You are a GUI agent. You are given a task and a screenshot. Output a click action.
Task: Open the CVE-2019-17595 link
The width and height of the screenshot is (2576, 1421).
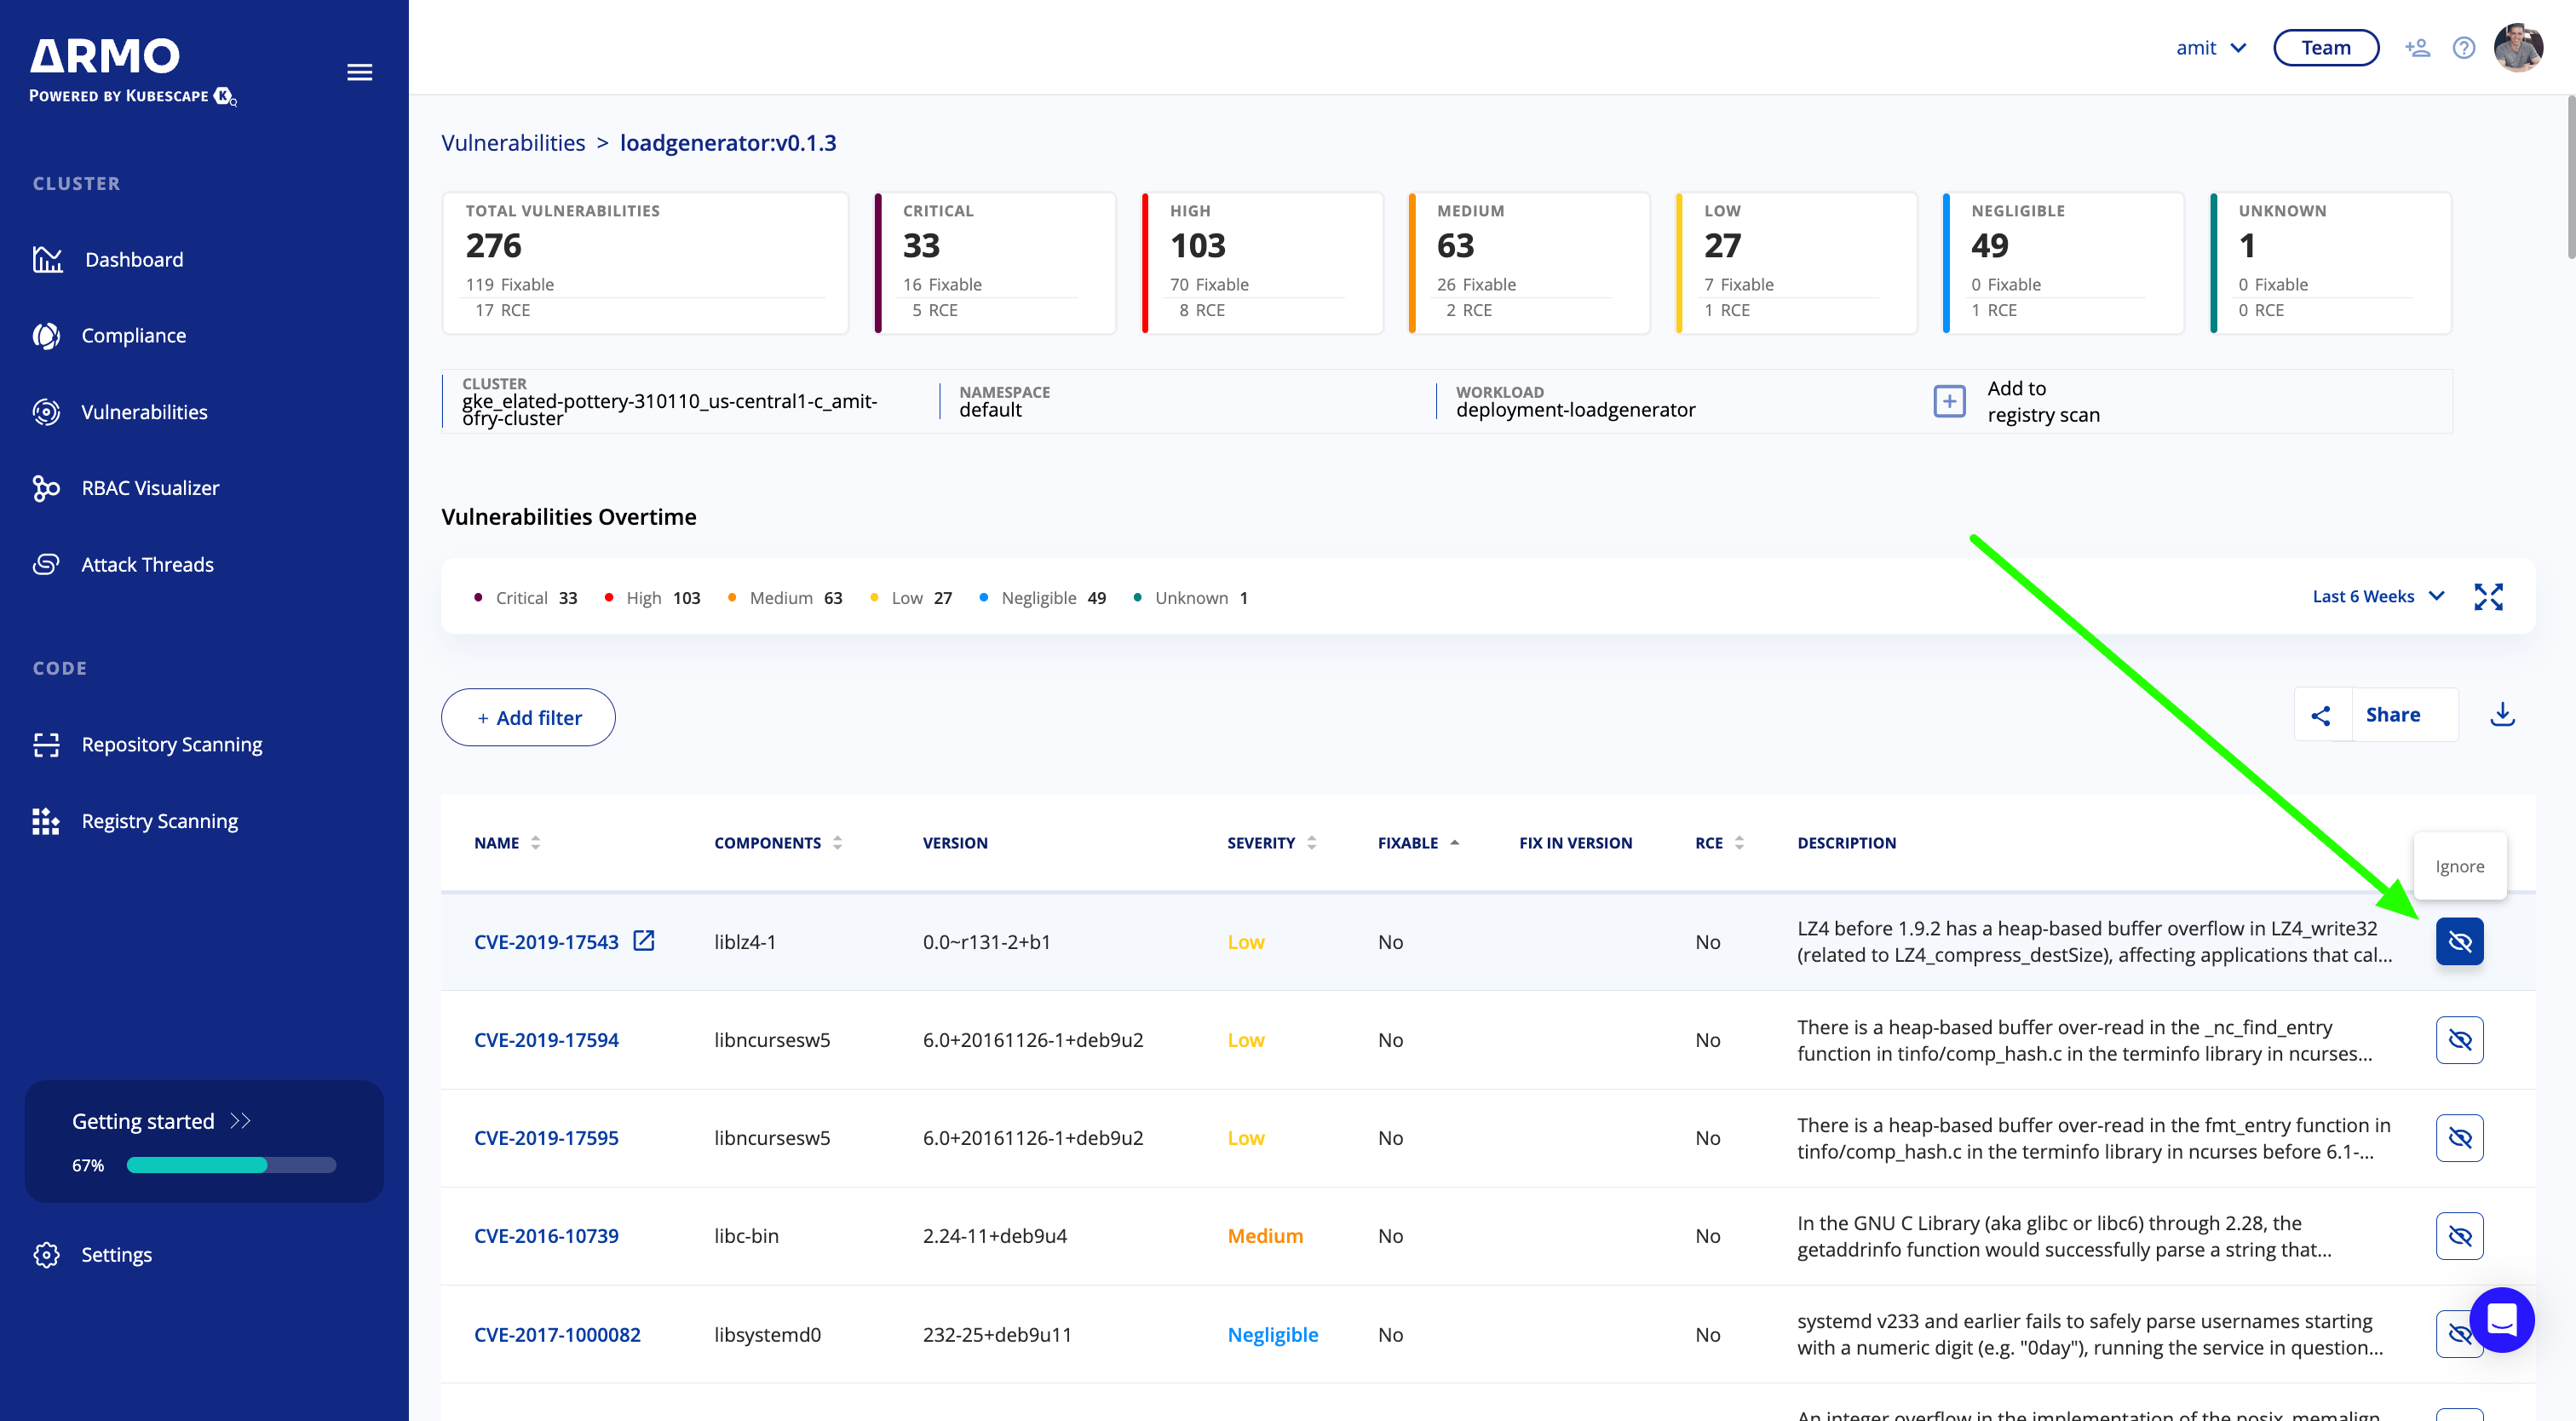pos(546,1138)
